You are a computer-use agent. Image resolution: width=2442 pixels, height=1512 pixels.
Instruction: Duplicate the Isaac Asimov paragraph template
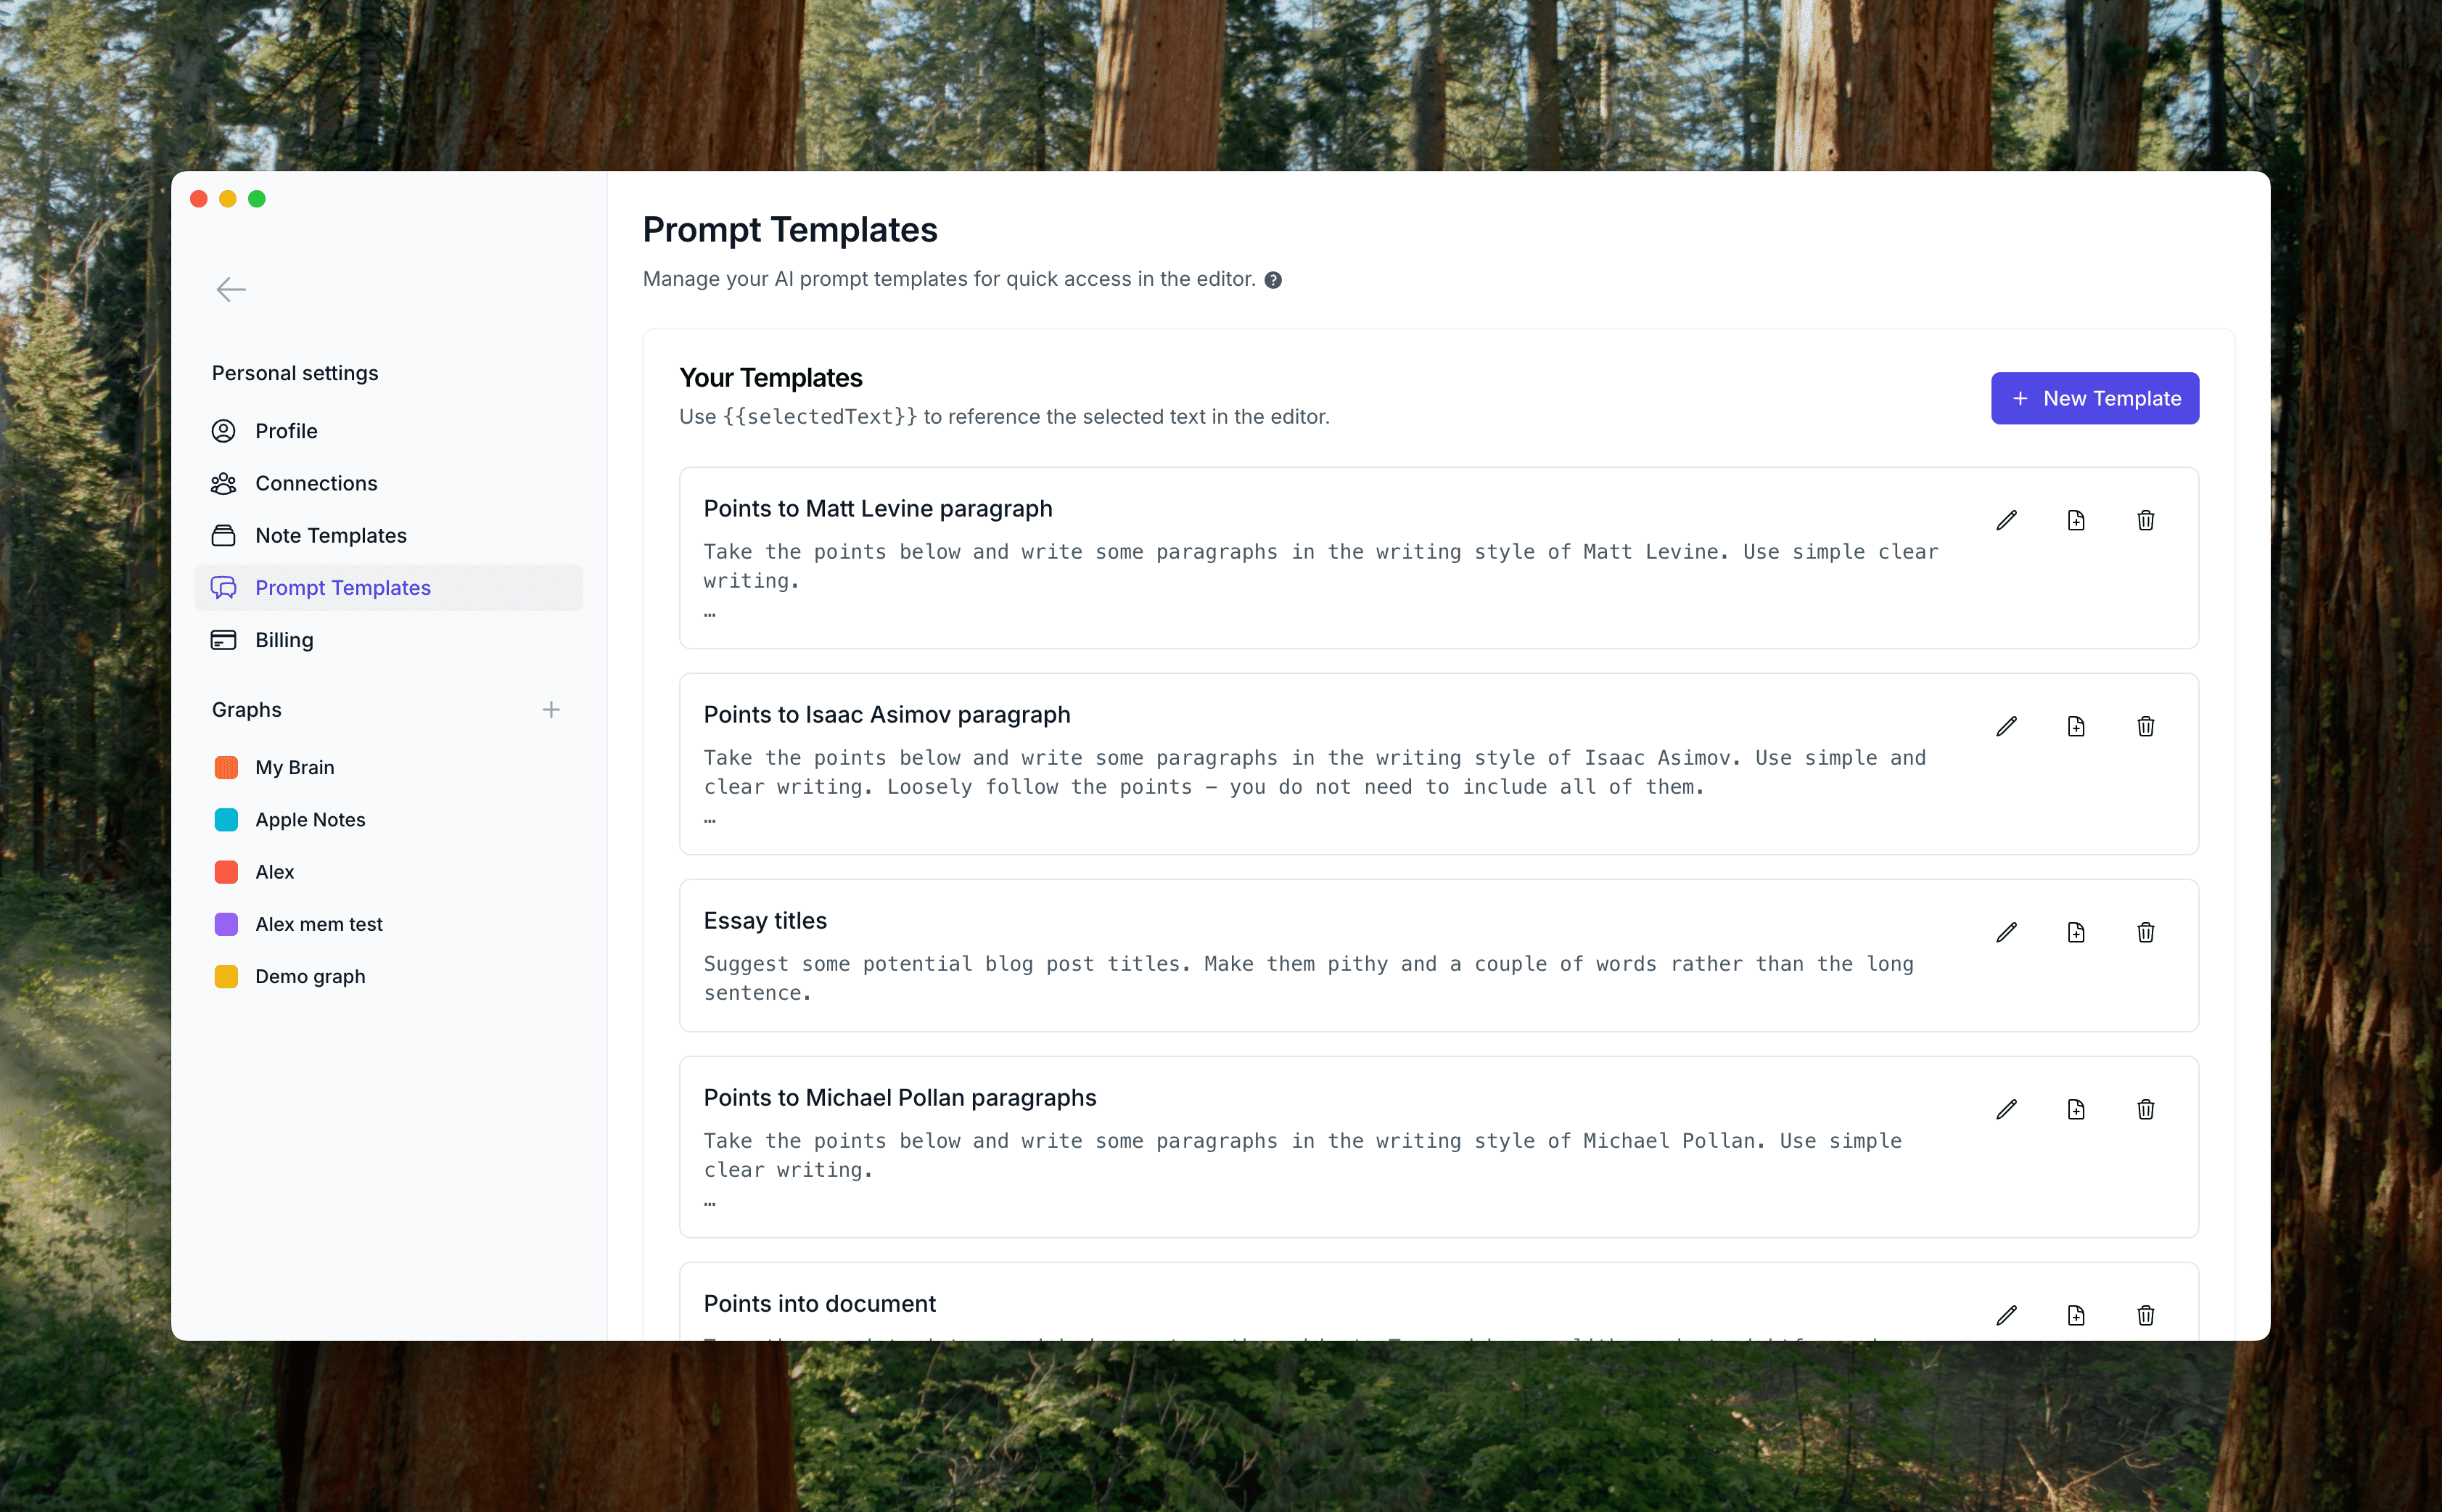(2076, 726)
